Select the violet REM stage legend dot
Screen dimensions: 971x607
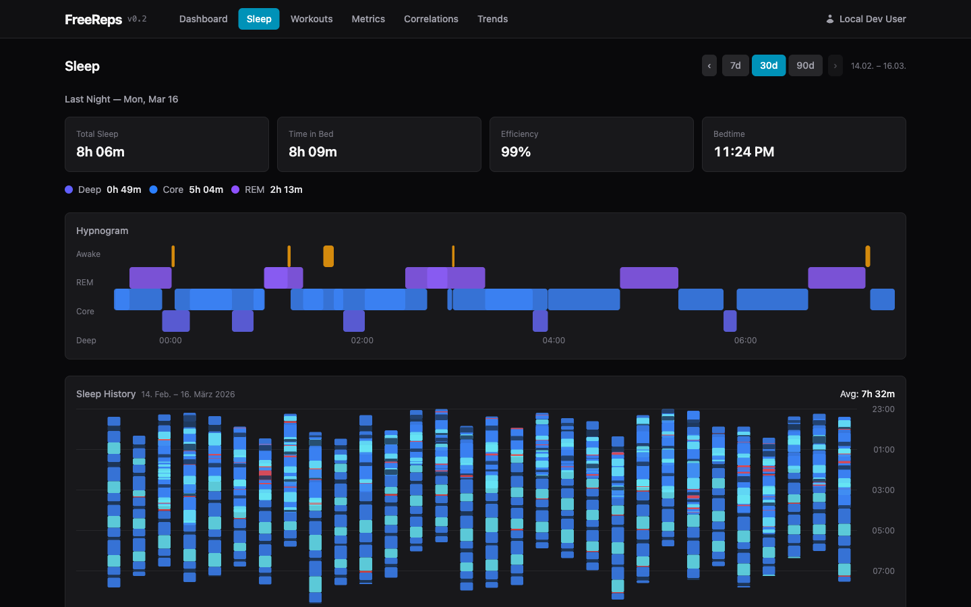tap(235, 190)
